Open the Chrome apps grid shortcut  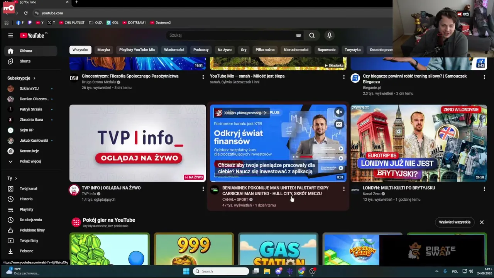(x=7, y=23)
